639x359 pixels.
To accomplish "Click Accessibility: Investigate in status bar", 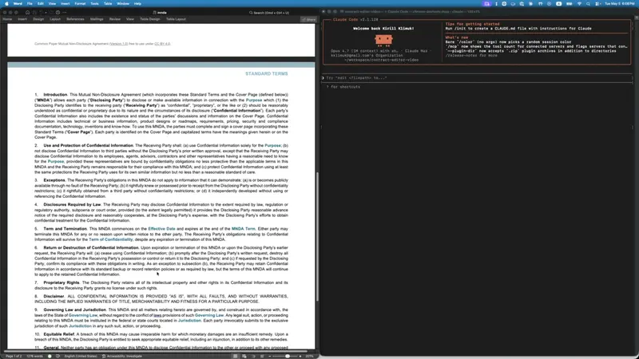I will pos(122,356).
